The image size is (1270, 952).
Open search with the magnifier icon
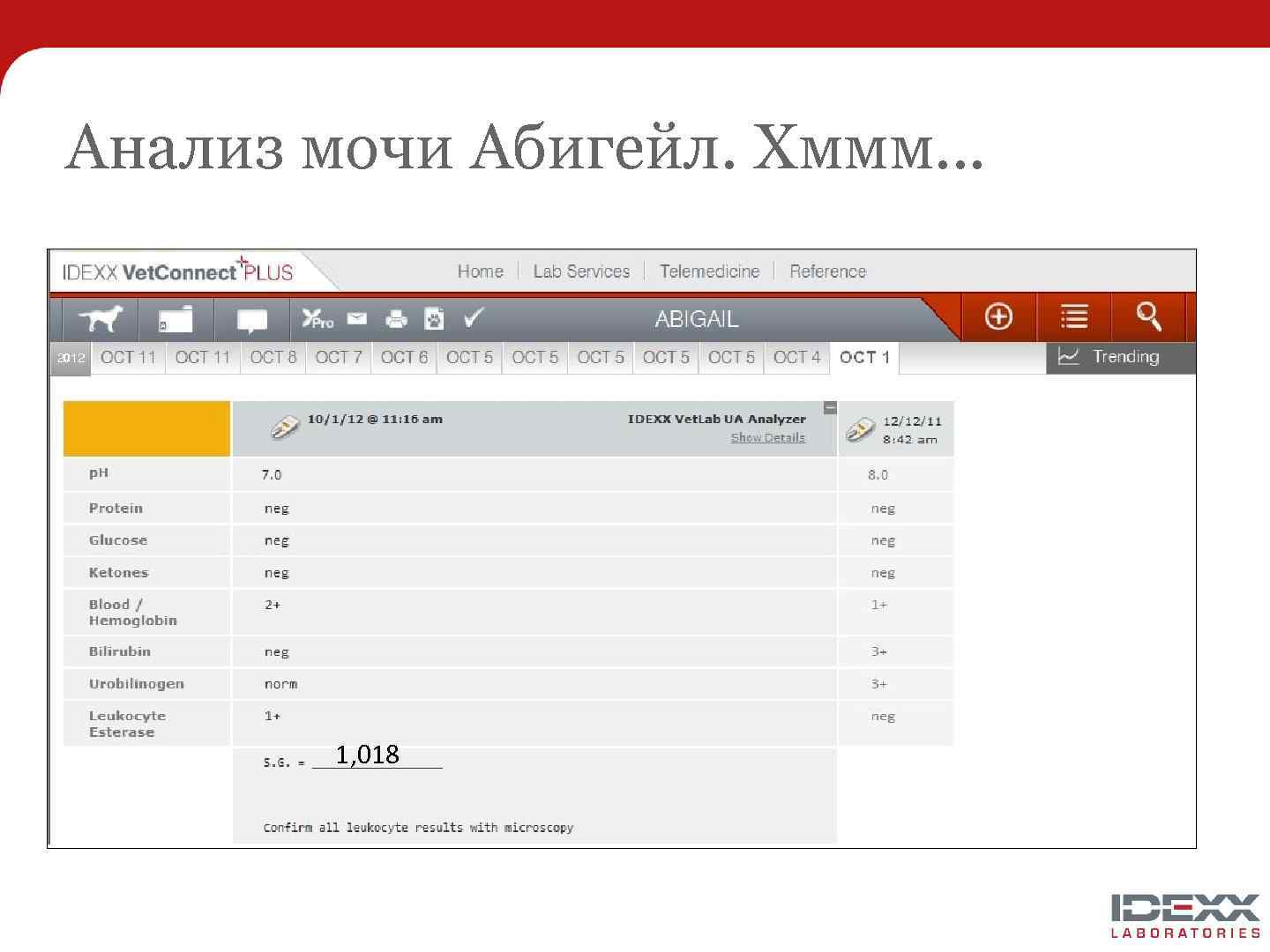click(x=1148, y=317)
